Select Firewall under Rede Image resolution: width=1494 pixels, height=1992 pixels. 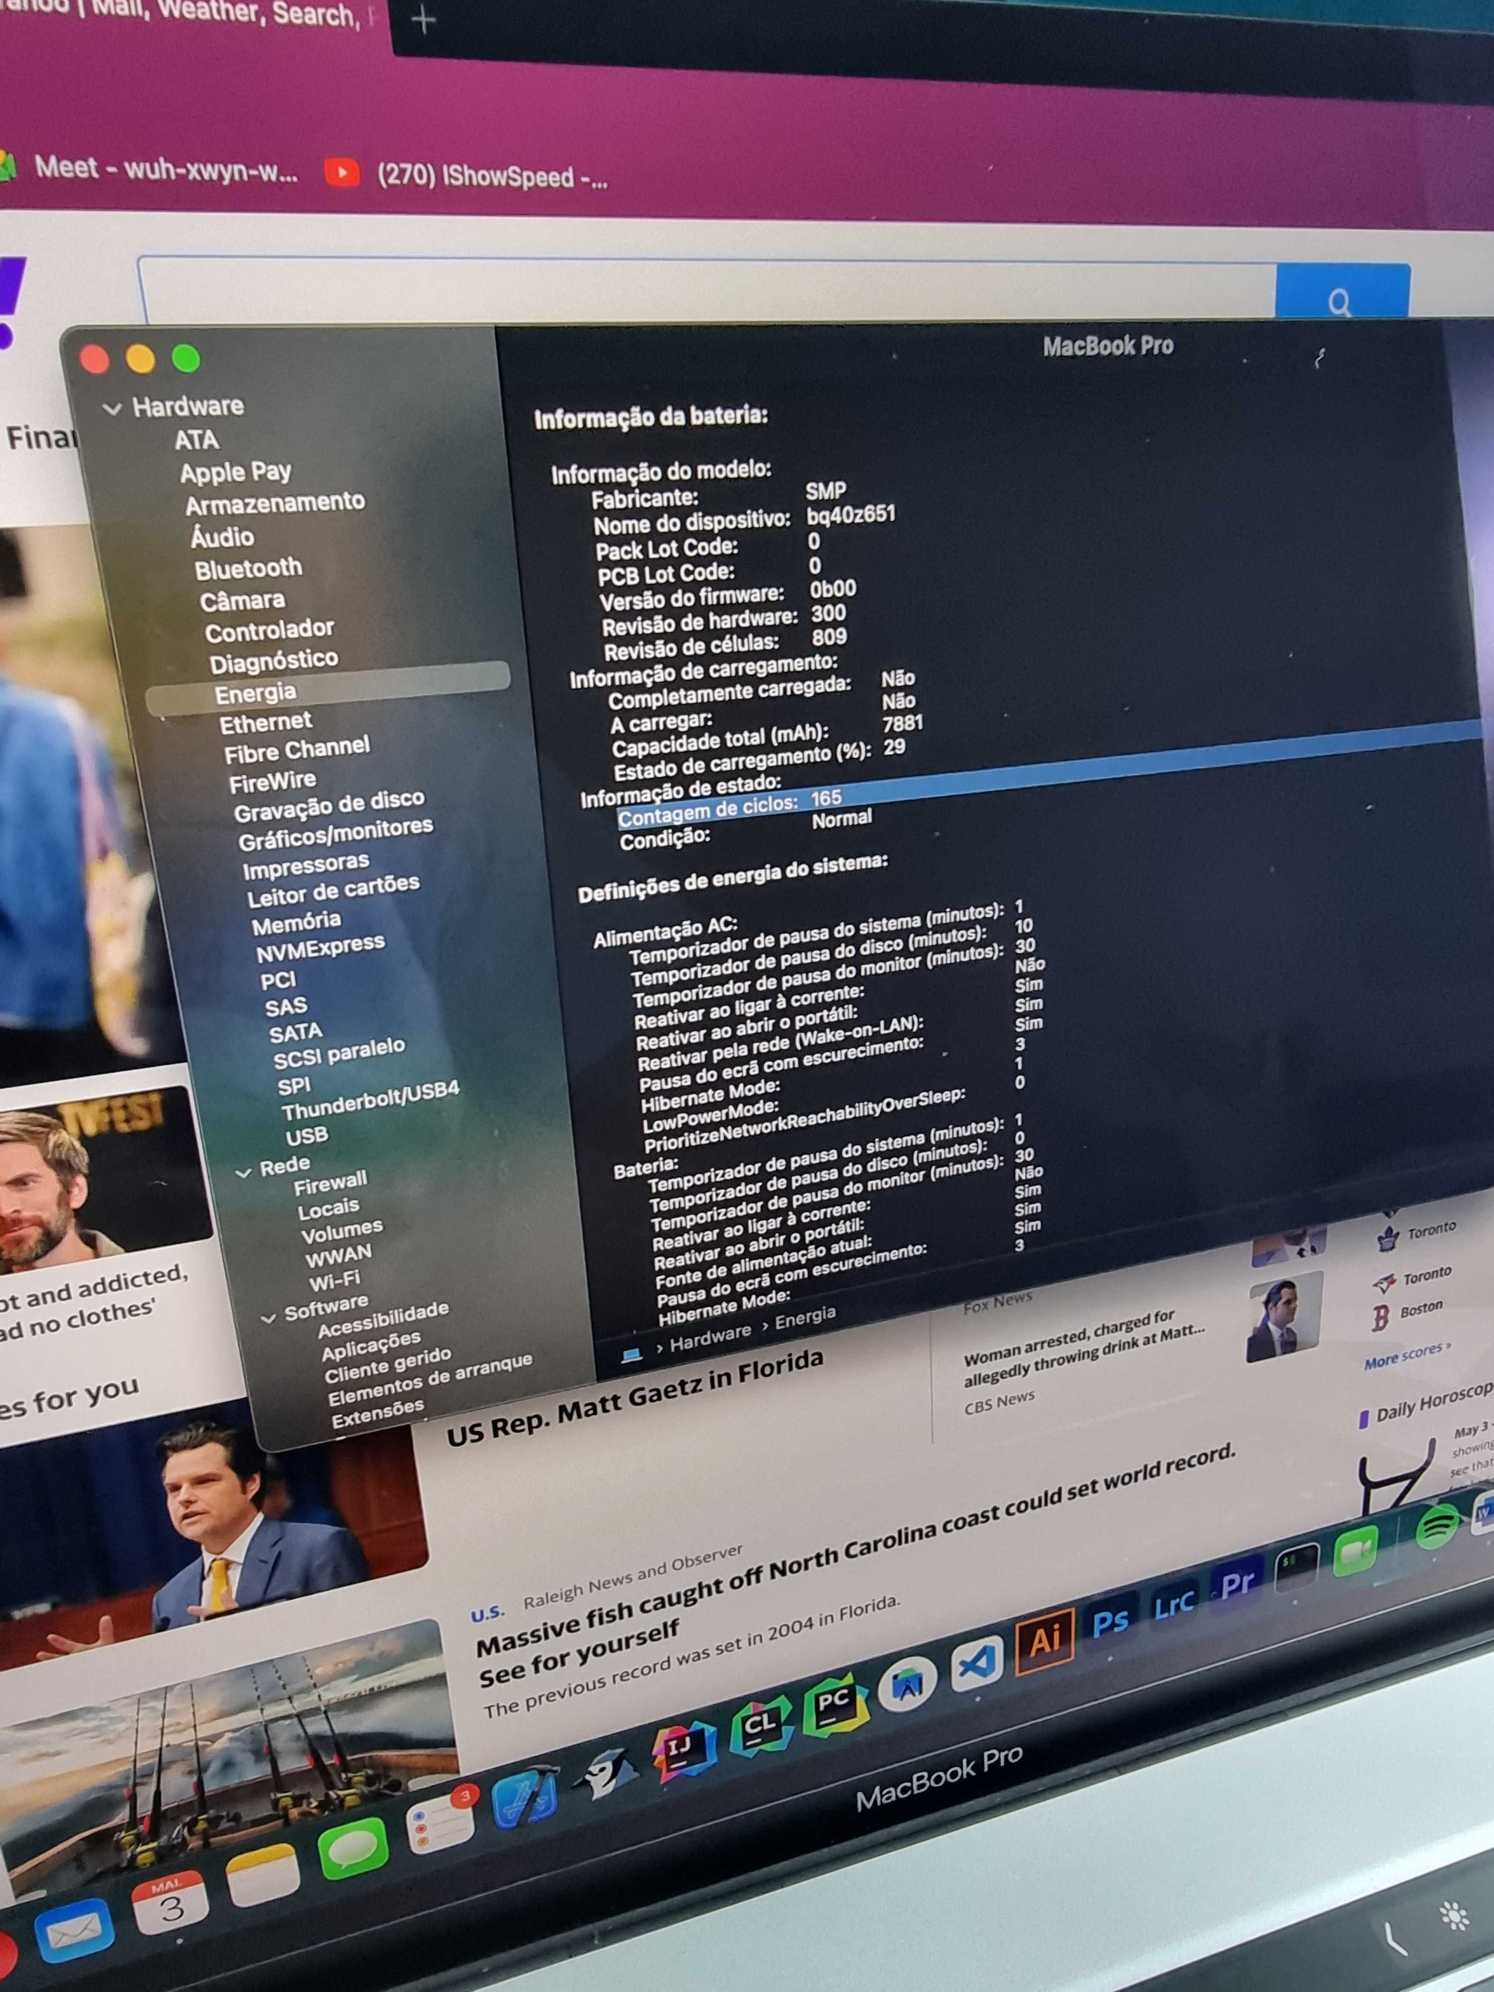click(330, 1183)
